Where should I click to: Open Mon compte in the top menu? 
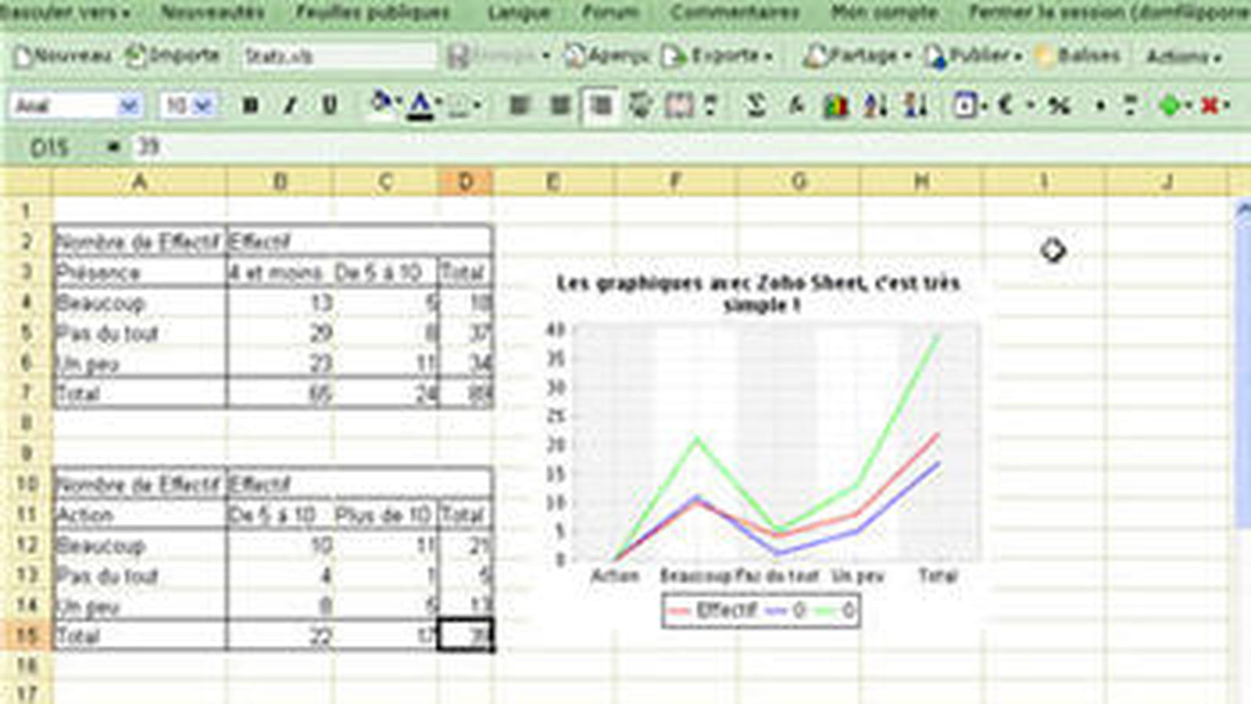tap(884, 13)
